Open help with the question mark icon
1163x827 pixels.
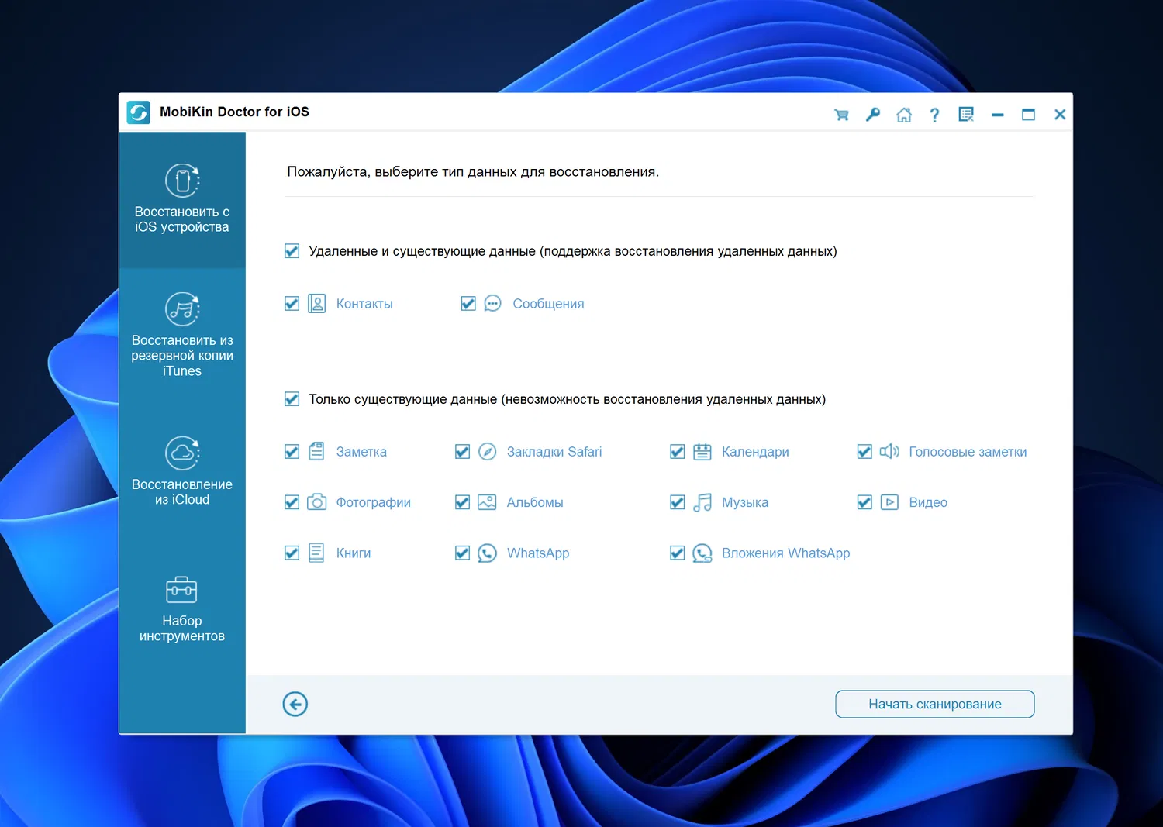pyautogui.click(x=935, y=115)
